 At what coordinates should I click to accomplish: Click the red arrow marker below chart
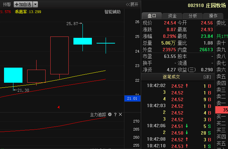click(58, 107)
